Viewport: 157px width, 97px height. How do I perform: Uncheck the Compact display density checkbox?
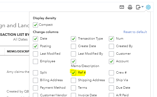tap(35, 25)
